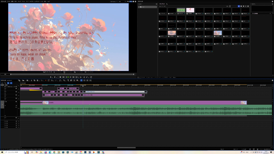Rewind using the double-left-arrow player button
Image resolution: width=274 pixels, height=154 pixels.
click(x=63, y=77)
